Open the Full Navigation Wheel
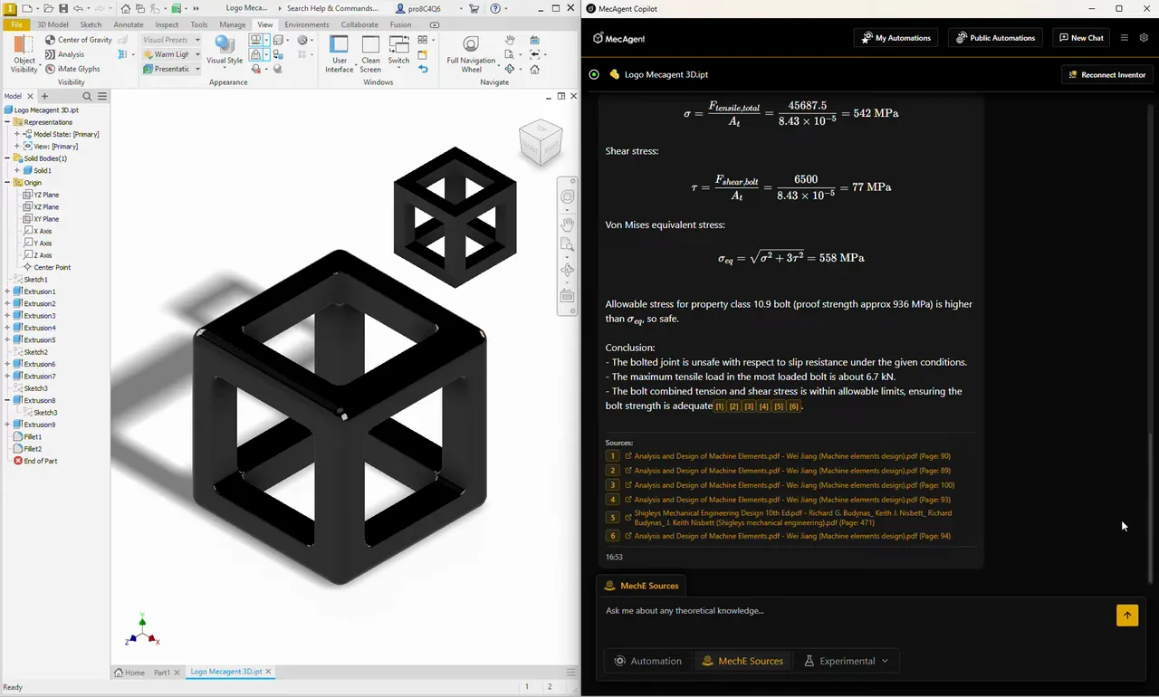Image resolution: width=1159 pixels, height=697 pixels. [471, 54]
